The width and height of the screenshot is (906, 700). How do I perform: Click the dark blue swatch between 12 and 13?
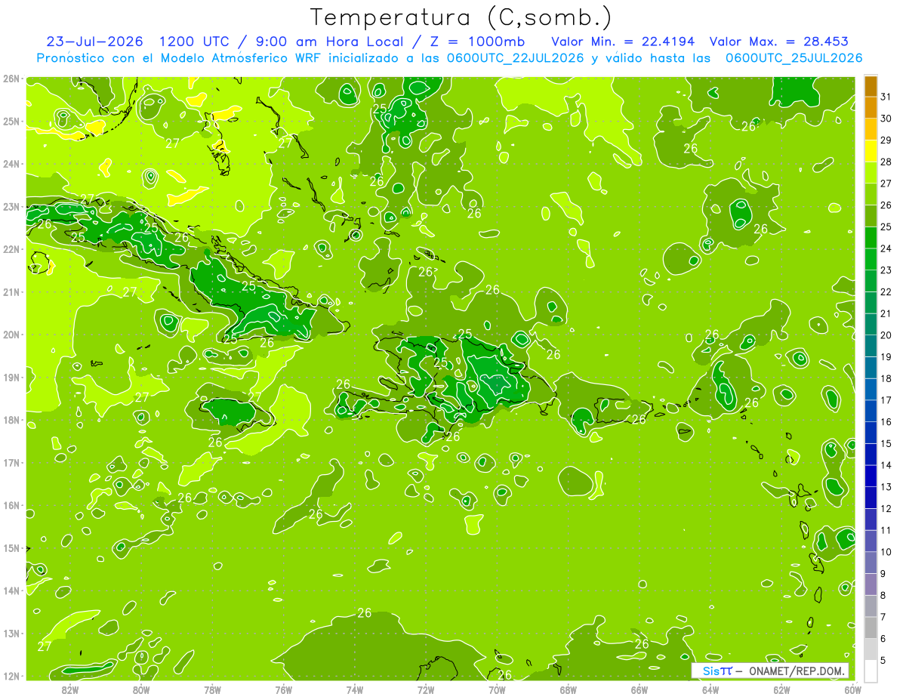[x=871, y=498]
